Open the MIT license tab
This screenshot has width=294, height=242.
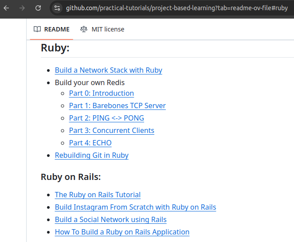[x=102, y=29]
